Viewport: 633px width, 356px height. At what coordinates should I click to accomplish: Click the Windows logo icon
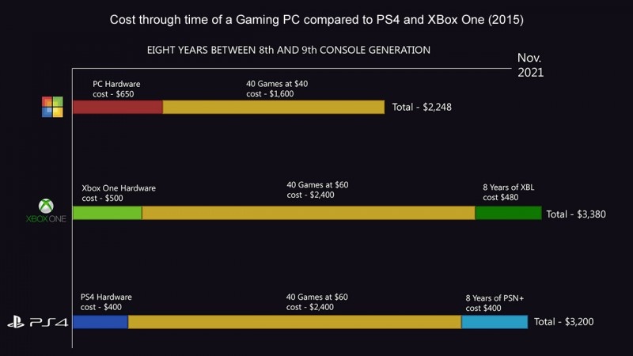tap(52, 107)
